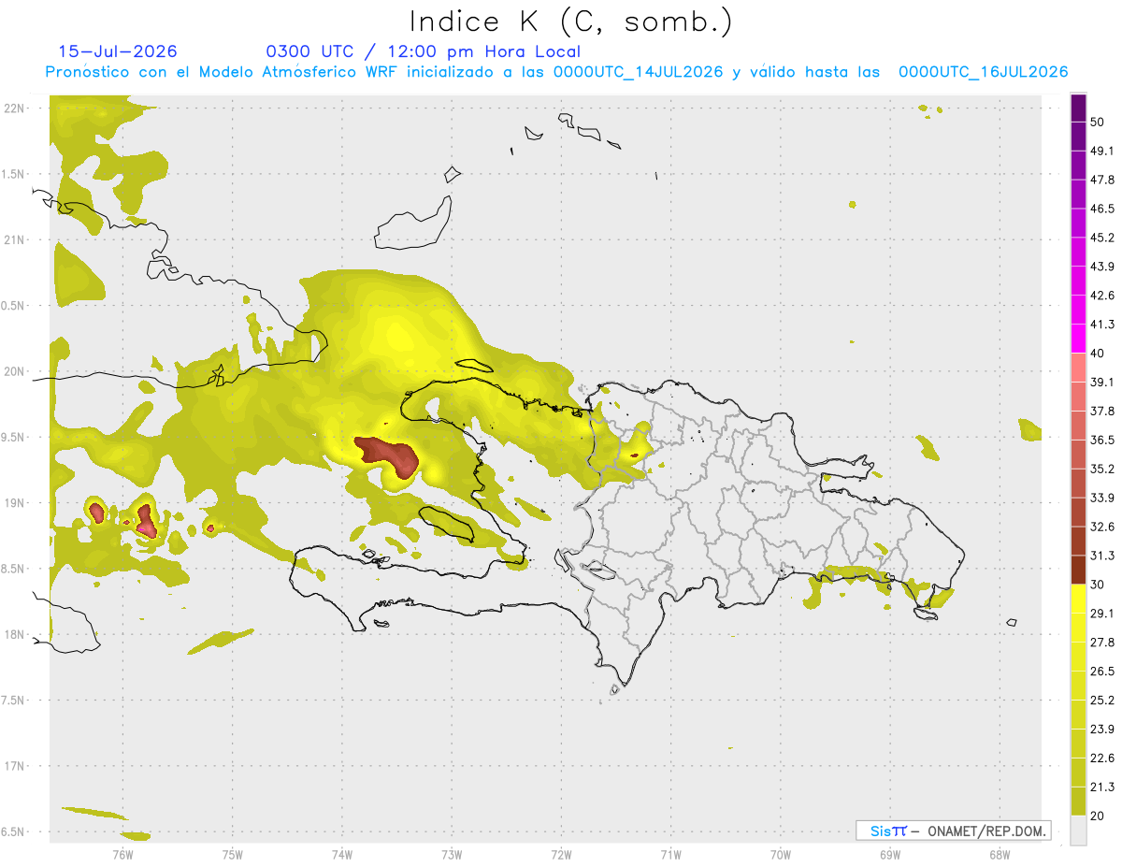Viewport: 1122px width, 867px height.
Task: Click the colorbar value "50"
Action: pyautogui.click(x=1098, y=122)
